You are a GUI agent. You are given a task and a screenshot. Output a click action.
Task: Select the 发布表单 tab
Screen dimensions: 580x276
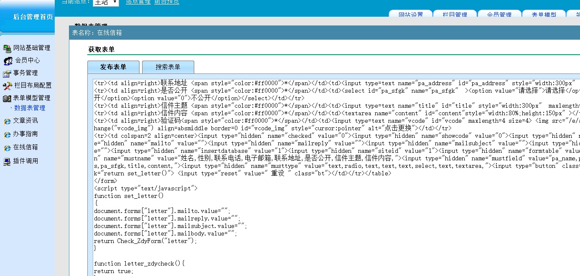113,67
